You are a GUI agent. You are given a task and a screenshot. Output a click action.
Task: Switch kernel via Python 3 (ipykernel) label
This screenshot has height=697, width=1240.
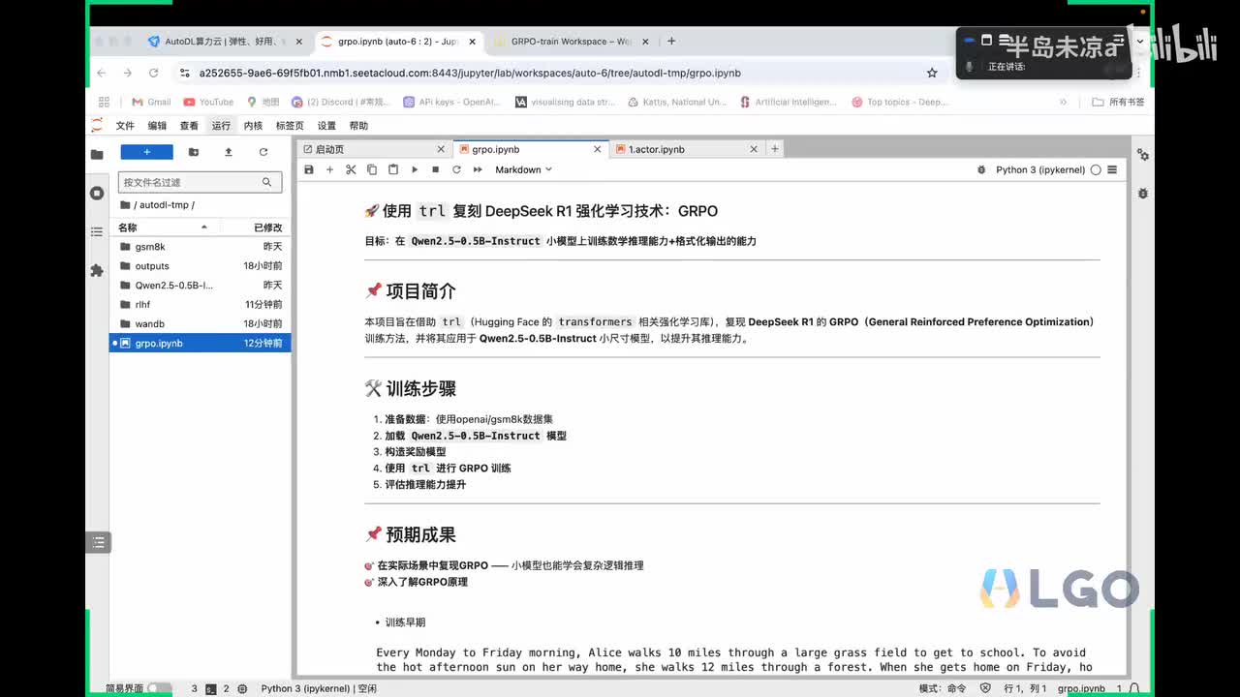coord(1040,169)
